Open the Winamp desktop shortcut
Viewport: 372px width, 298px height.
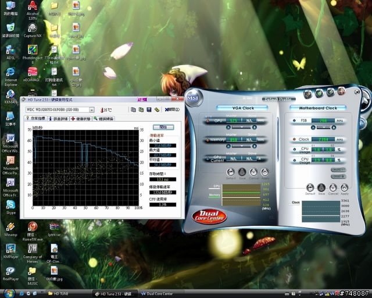10,229
